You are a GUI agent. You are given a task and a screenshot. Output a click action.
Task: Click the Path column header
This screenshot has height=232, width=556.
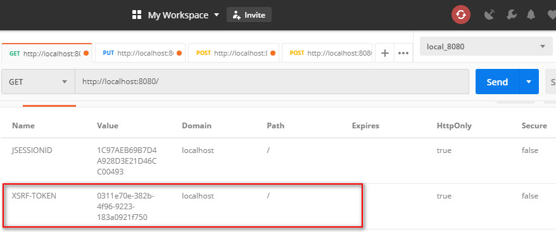click(x=275, y=126)
